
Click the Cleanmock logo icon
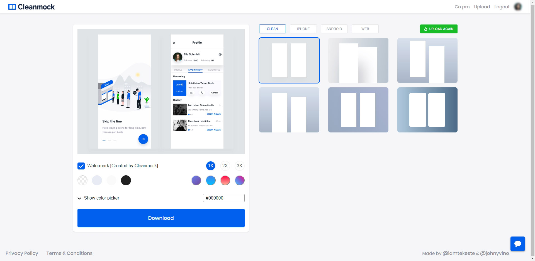pyautogui.click(x=13, y=6)
